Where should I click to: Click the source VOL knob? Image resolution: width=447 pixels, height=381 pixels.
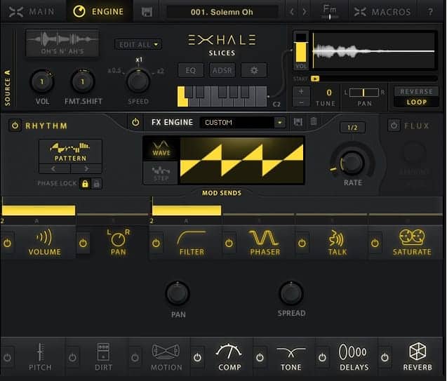click(x=42, y=82)
